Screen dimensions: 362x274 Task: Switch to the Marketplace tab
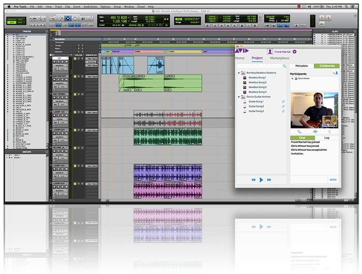tap(279, 58)
